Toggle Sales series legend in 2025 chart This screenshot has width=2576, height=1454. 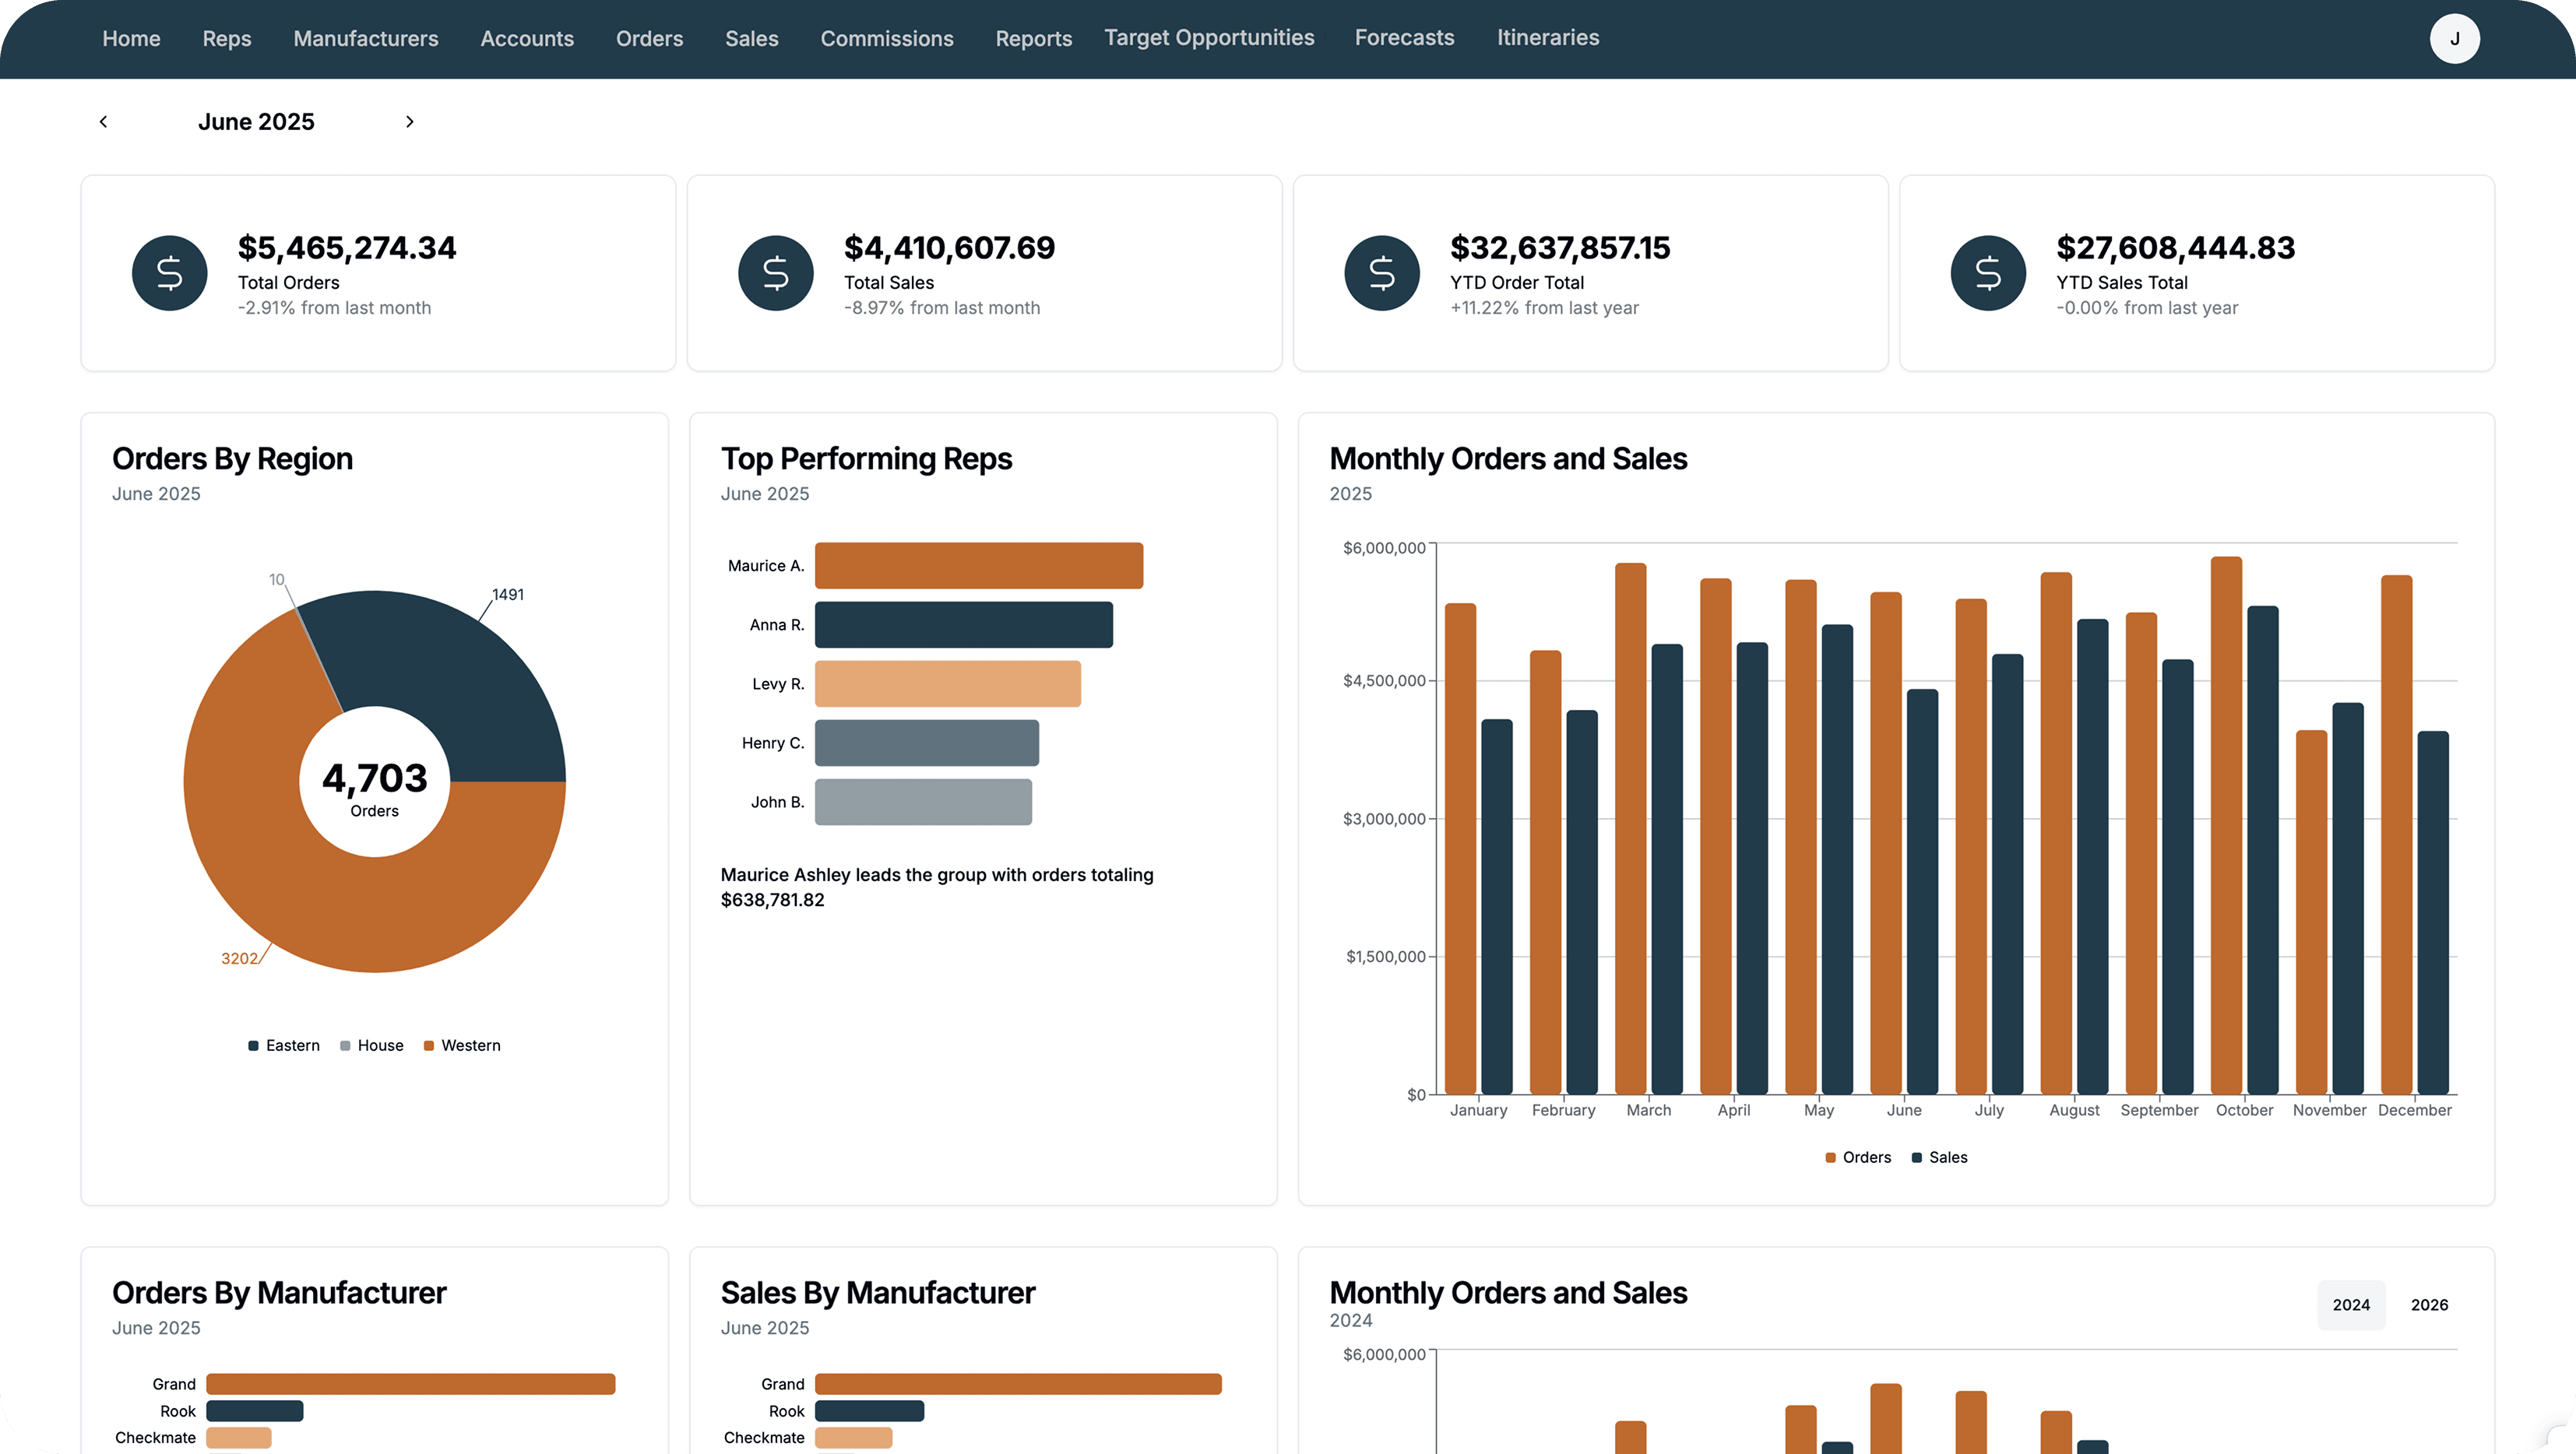coord(1939,1157)
